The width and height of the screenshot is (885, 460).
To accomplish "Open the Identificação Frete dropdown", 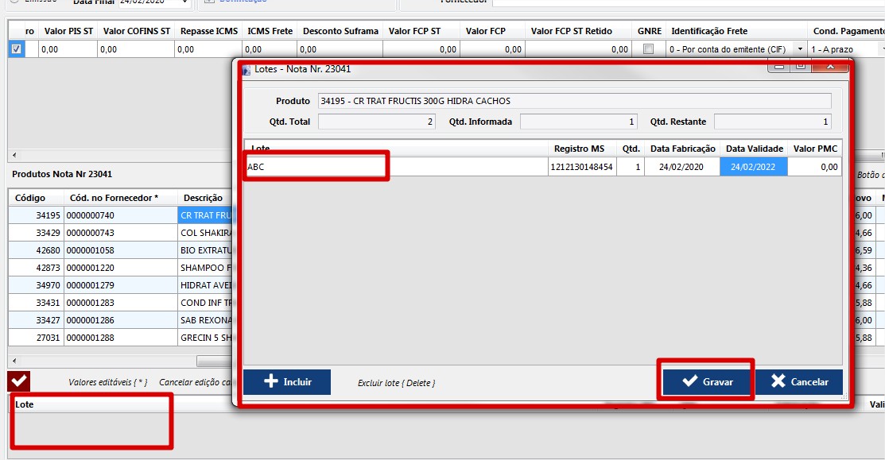I will click(799, 49).
